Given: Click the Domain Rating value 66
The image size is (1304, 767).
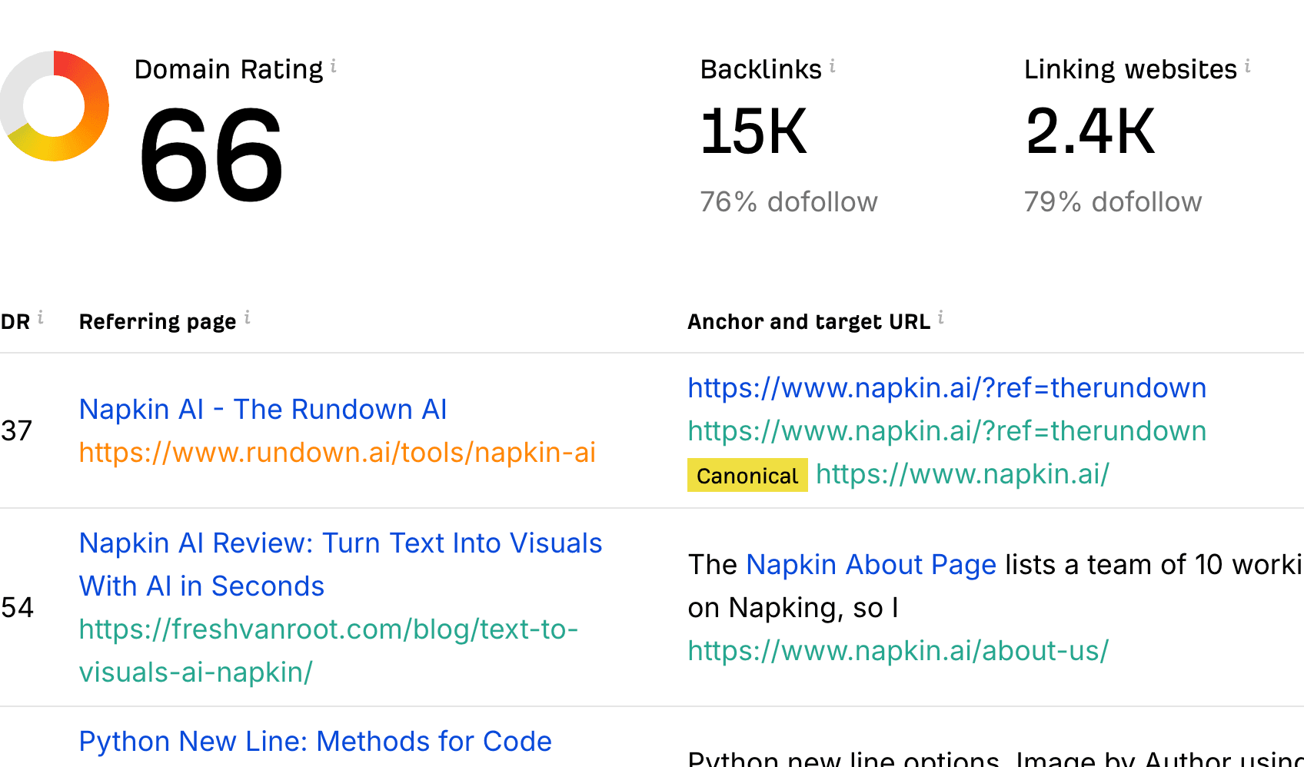Looking at the screenshot, I should 211,154.
